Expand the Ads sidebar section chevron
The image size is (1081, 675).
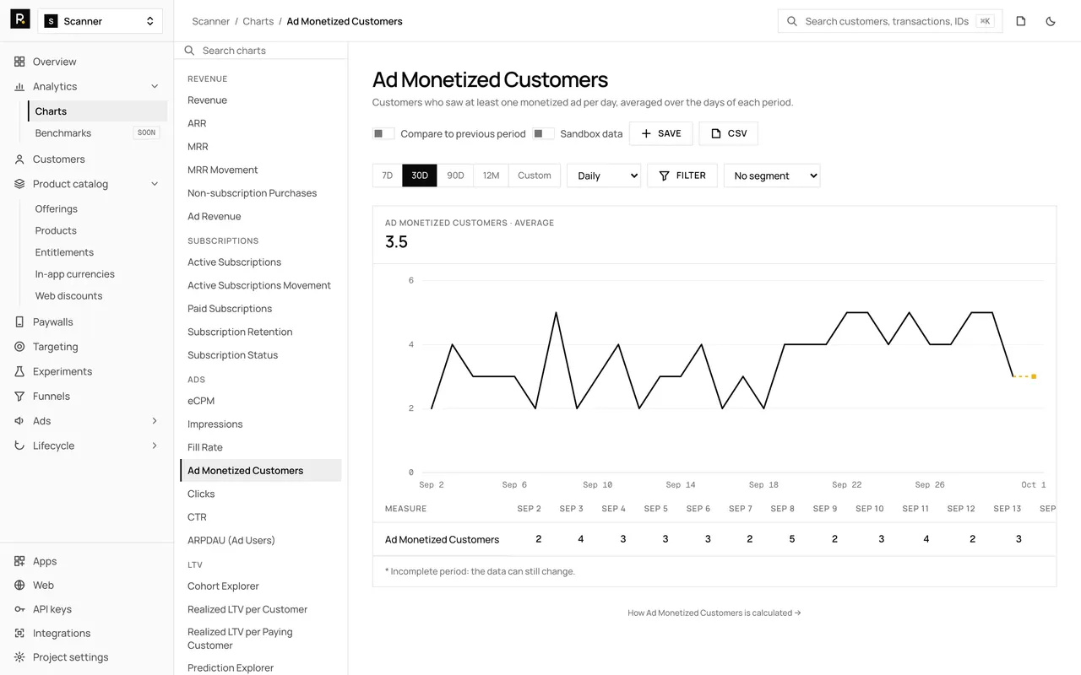click(155, 421)
